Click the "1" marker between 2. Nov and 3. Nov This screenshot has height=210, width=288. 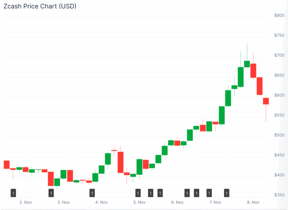point(51,193)
